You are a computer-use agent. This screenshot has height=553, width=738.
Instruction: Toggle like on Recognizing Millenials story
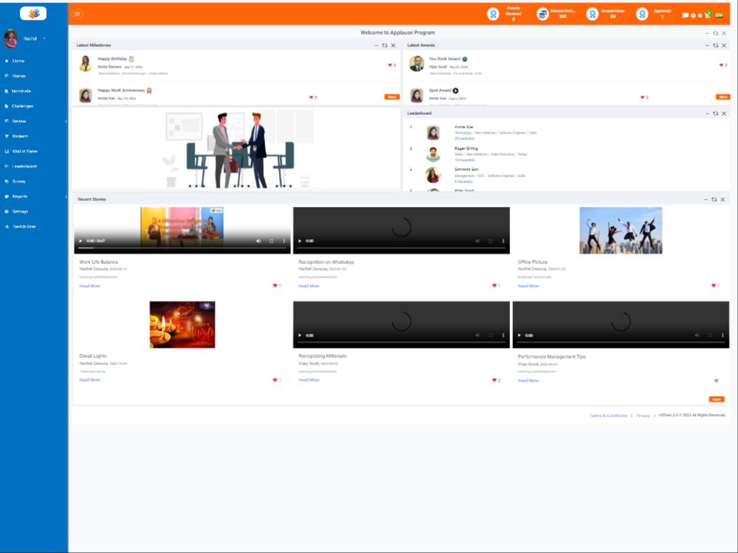pyautogui.click(x=494, y=380)
